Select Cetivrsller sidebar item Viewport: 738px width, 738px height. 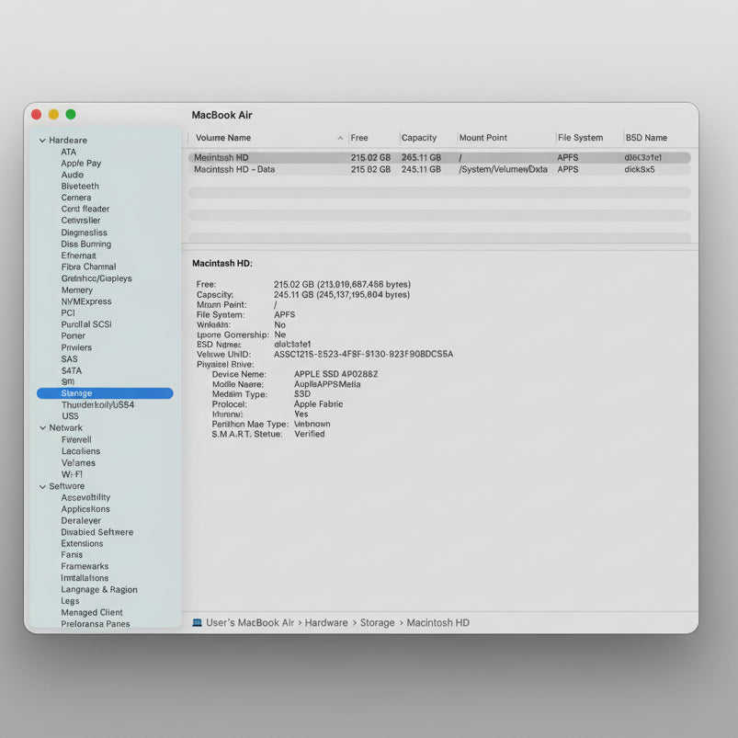point(81,221)
